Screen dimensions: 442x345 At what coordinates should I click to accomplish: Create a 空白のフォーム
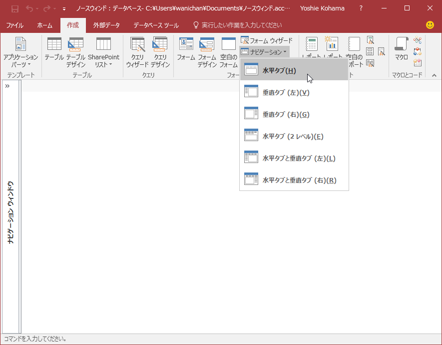(x=228, y=53)
